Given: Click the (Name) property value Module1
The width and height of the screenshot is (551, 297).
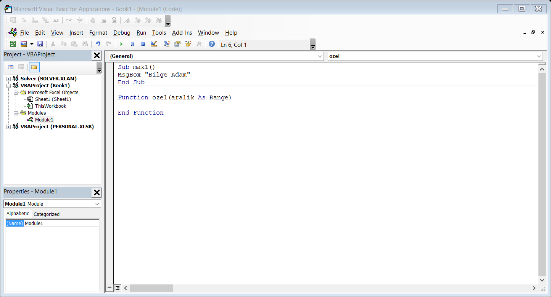Looking at the screenshot, I should [x=61, y=224].
